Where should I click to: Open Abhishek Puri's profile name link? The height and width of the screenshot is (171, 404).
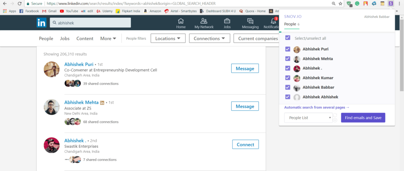79,64
